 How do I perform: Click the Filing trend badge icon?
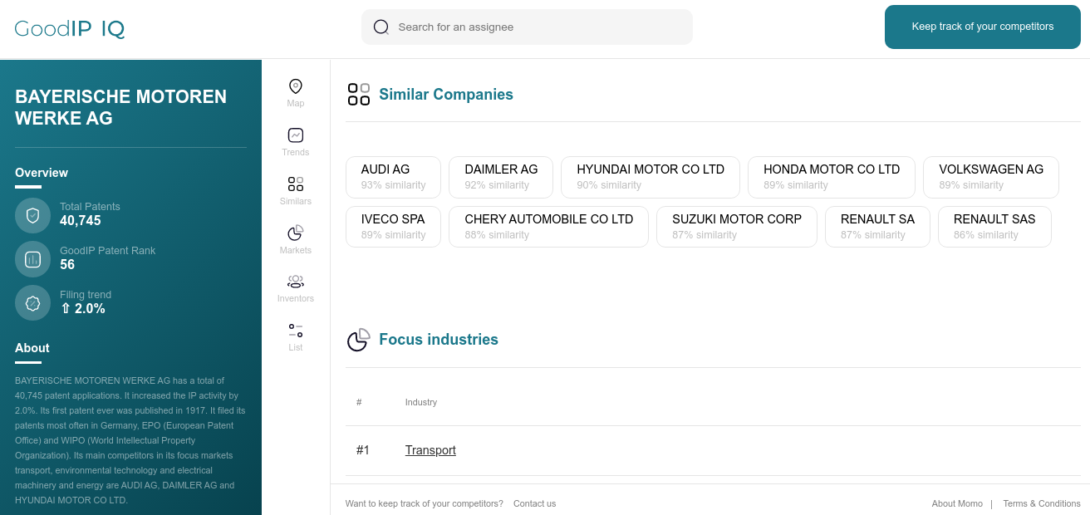point(33,303)
